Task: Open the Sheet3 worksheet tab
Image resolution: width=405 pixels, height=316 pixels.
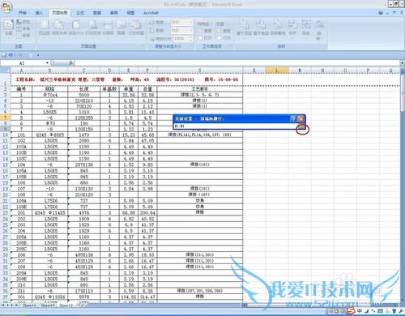Action: tap(48, 305)
